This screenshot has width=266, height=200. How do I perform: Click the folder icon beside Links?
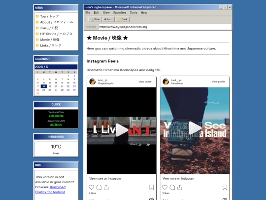pos(37,45)
